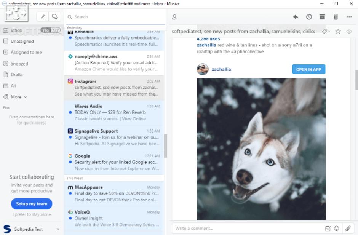Open the emoji picker in comment box
Image resolution: width=358 pixels, height=235 pixels.
coord(337,229)
